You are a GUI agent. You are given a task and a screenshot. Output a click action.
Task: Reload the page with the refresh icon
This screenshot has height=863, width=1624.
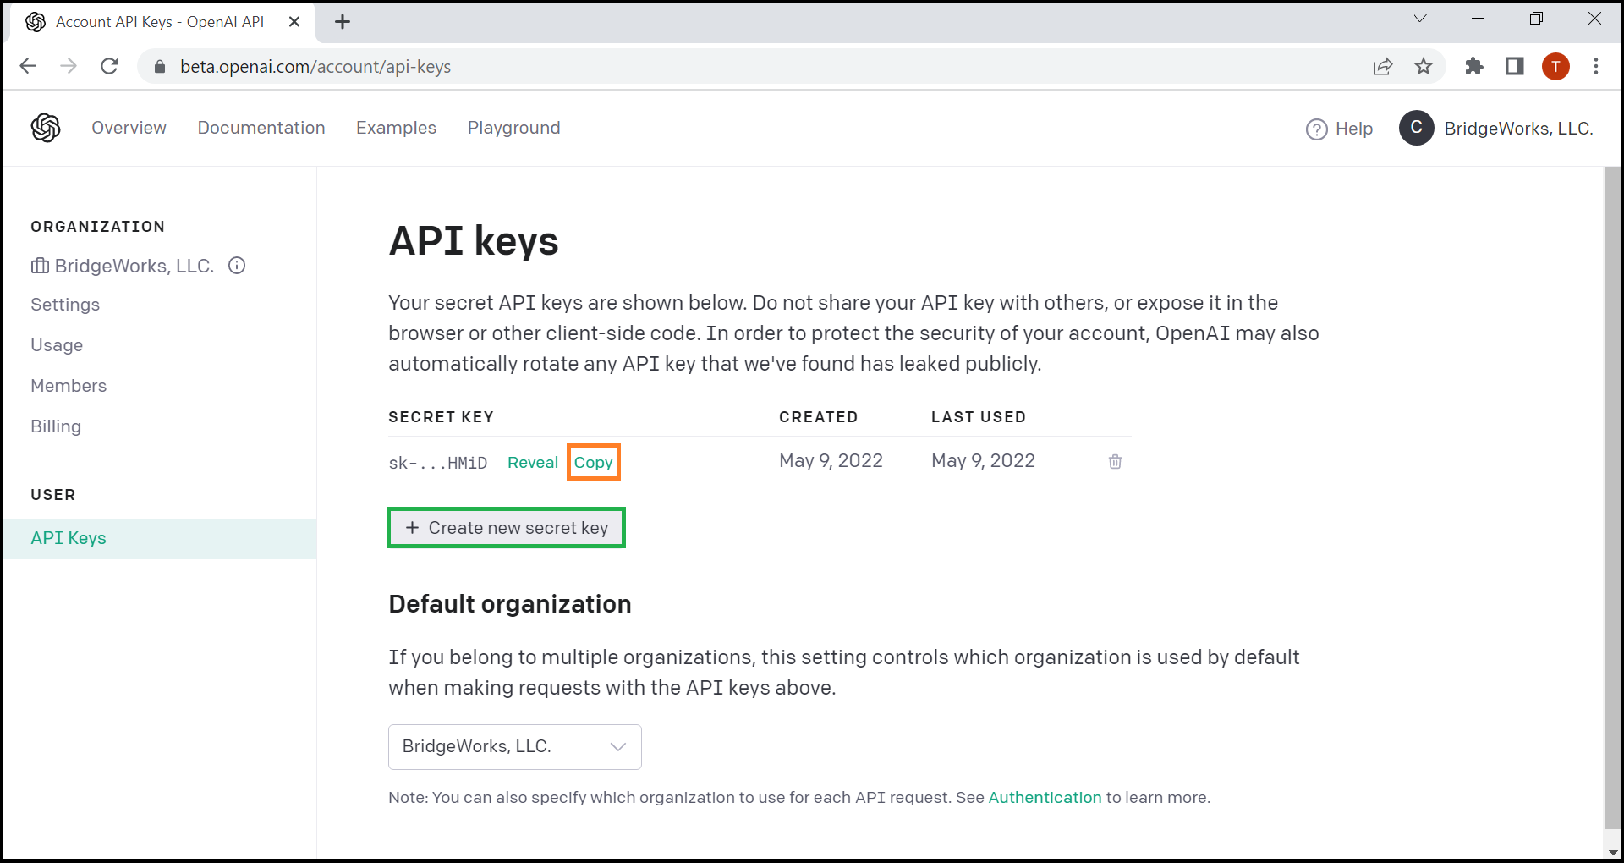coord(109,66)
